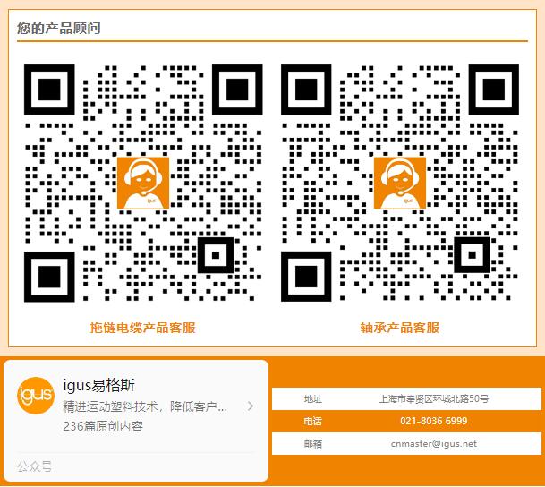Click the headset avatar in the right QR code

pyautogui.click(x=400, y=183)
